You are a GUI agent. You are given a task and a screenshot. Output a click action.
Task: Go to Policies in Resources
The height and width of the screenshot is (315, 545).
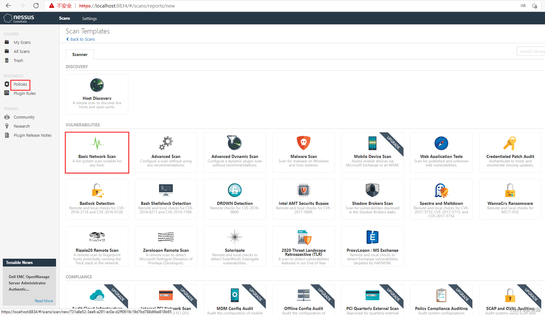coord(20,84)
